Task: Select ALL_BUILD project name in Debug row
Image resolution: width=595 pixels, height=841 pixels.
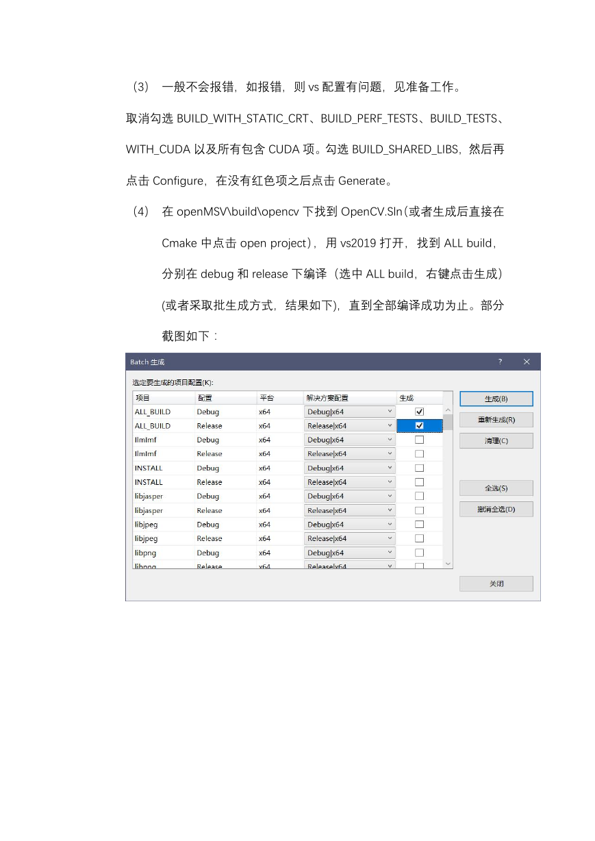Action: coord(153,412)
